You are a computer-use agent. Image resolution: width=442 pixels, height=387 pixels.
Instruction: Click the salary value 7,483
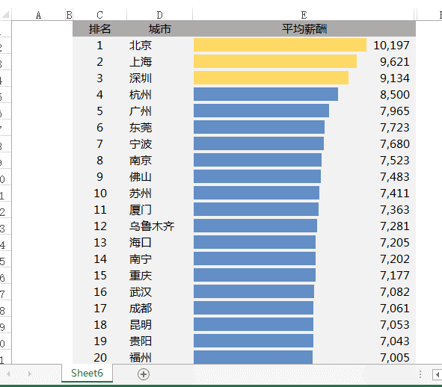pos(394,176)
